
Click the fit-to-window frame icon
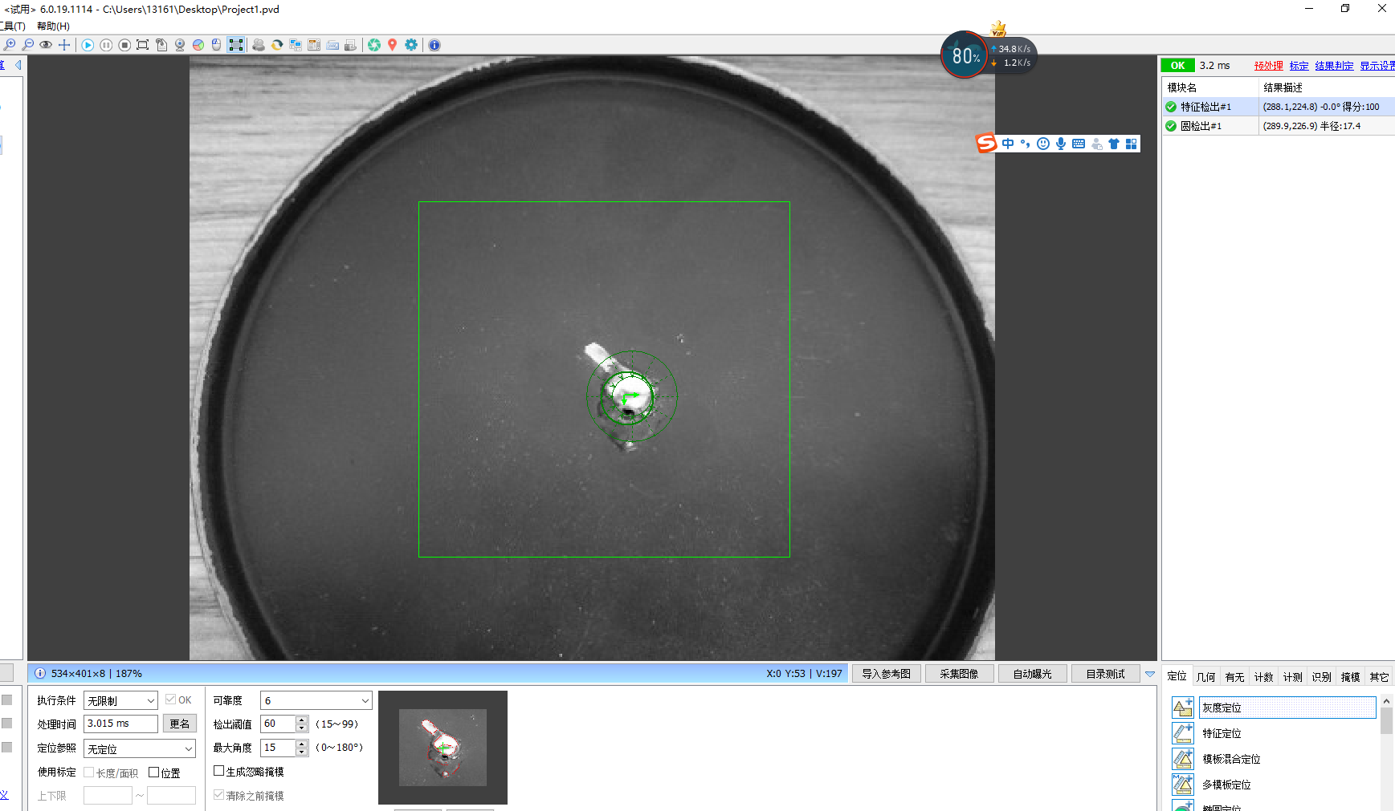tap(143, 45)
